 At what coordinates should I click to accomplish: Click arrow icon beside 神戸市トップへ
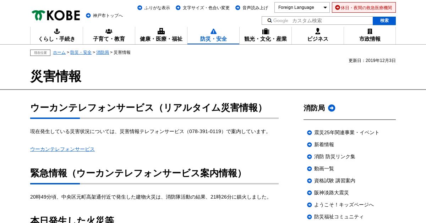(x=88, y=16)
